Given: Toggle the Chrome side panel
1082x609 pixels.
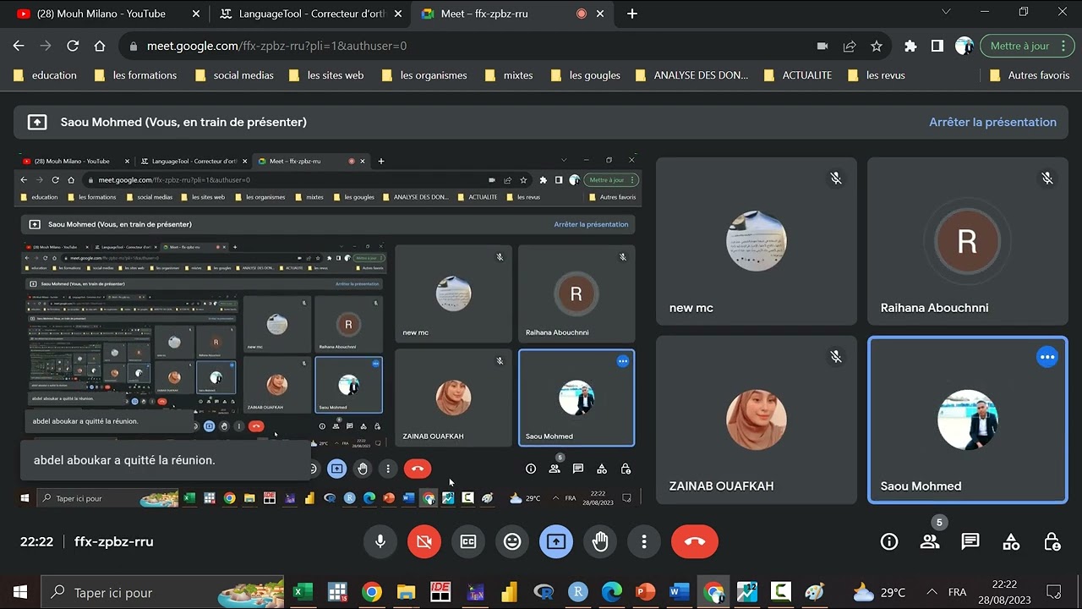Looking at the screenshot, I should (x=937, y=46).
